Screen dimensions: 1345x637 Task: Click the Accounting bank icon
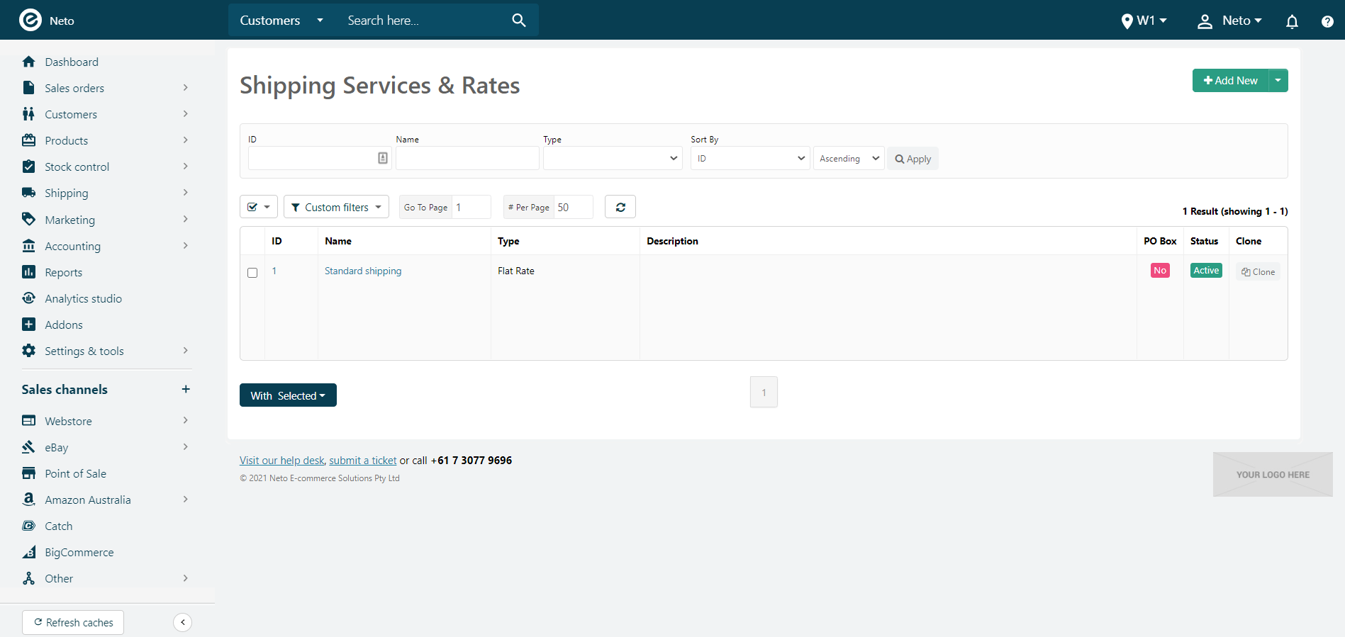point(28,246)
